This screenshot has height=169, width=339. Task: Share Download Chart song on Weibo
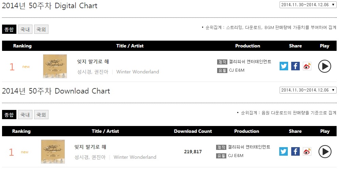(307, 152)
